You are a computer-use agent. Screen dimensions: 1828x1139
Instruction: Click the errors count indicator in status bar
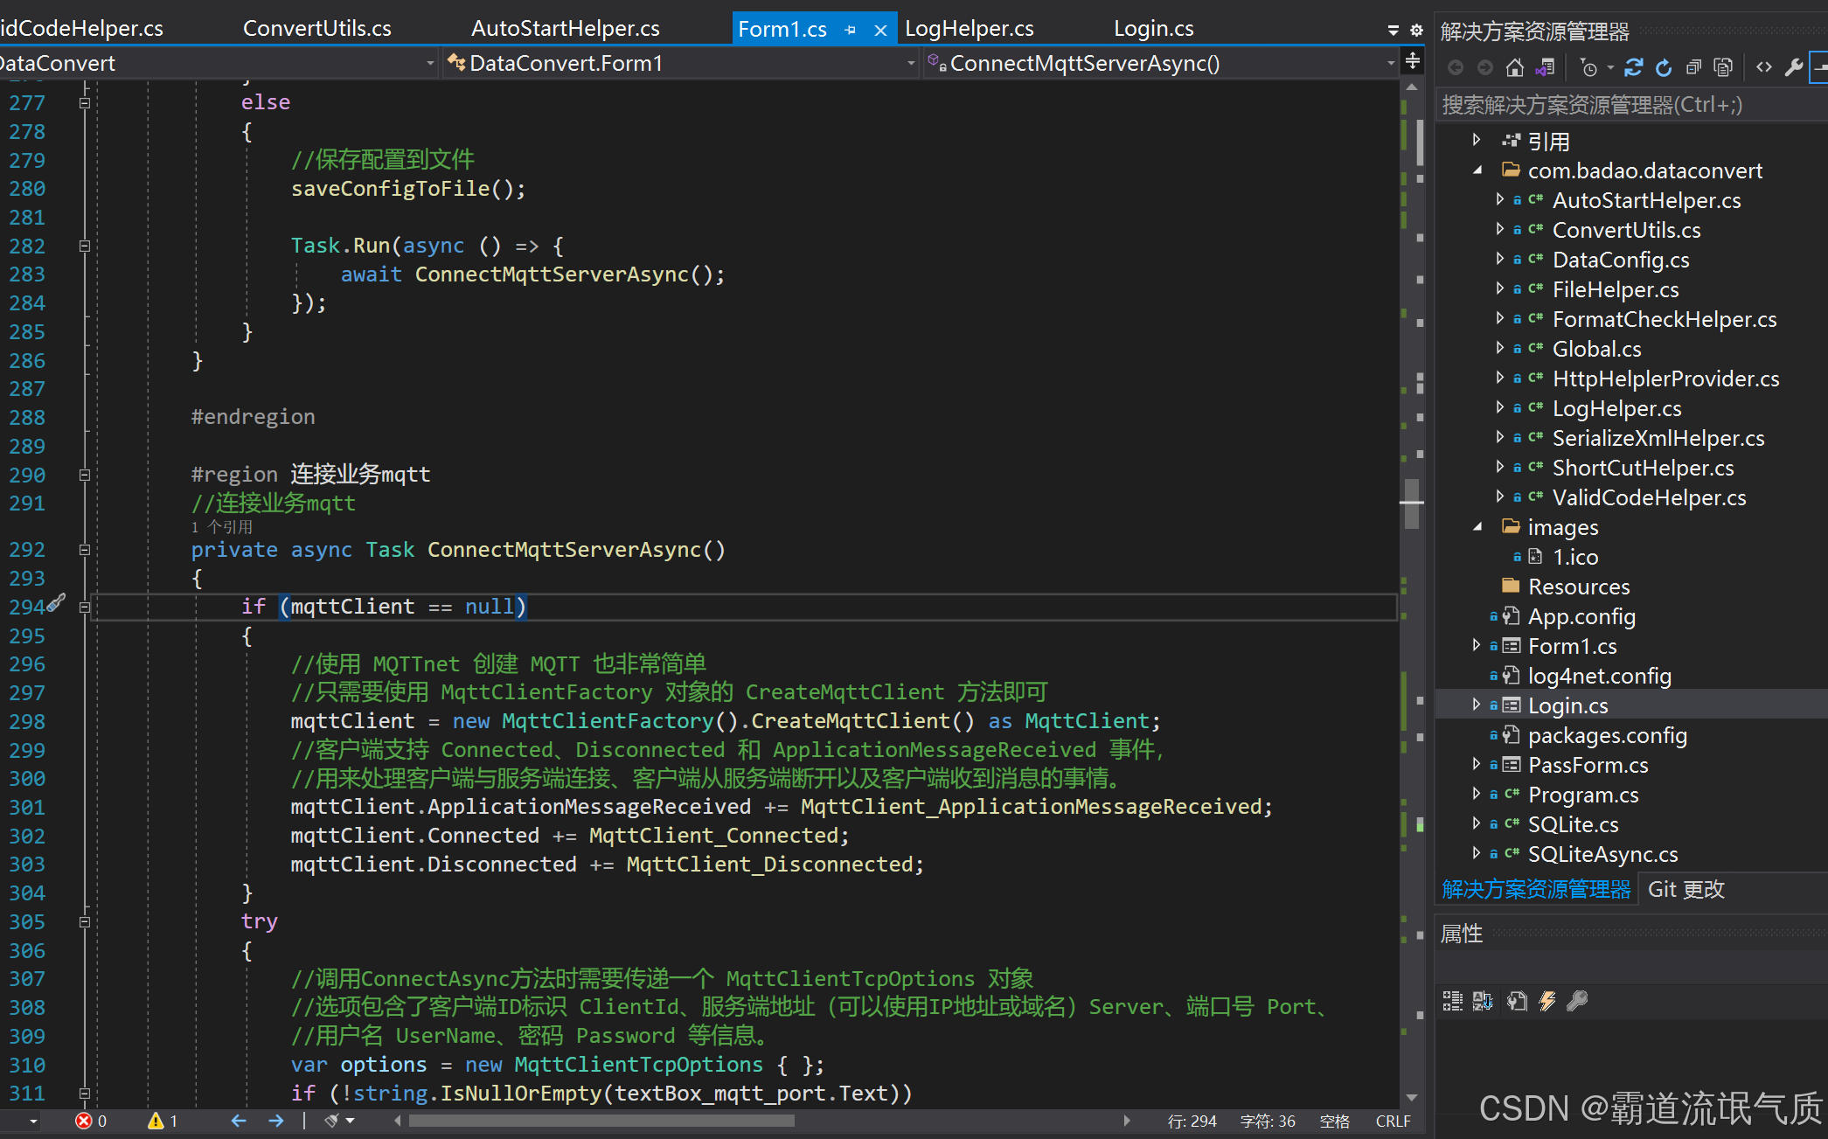coord(91,1121)
